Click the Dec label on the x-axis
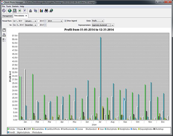 coord(163,122)
